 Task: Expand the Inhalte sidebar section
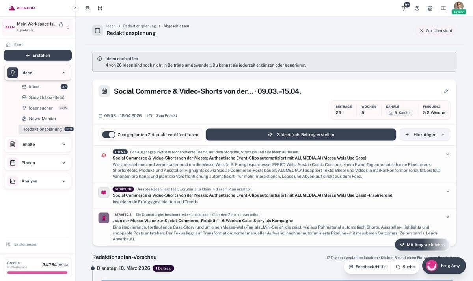click(x=38, y=144)
